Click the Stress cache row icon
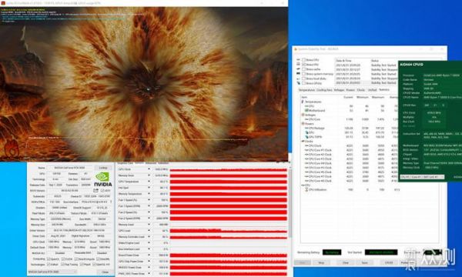The width and height of the screenshot is (462, 277). pyautogui.click(x=298, y=69)
